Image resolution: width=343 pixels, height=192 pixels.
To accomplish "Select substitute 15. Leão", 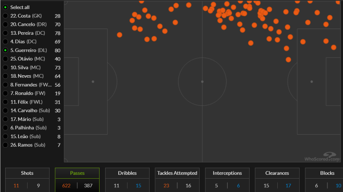I will pos(5,136).
